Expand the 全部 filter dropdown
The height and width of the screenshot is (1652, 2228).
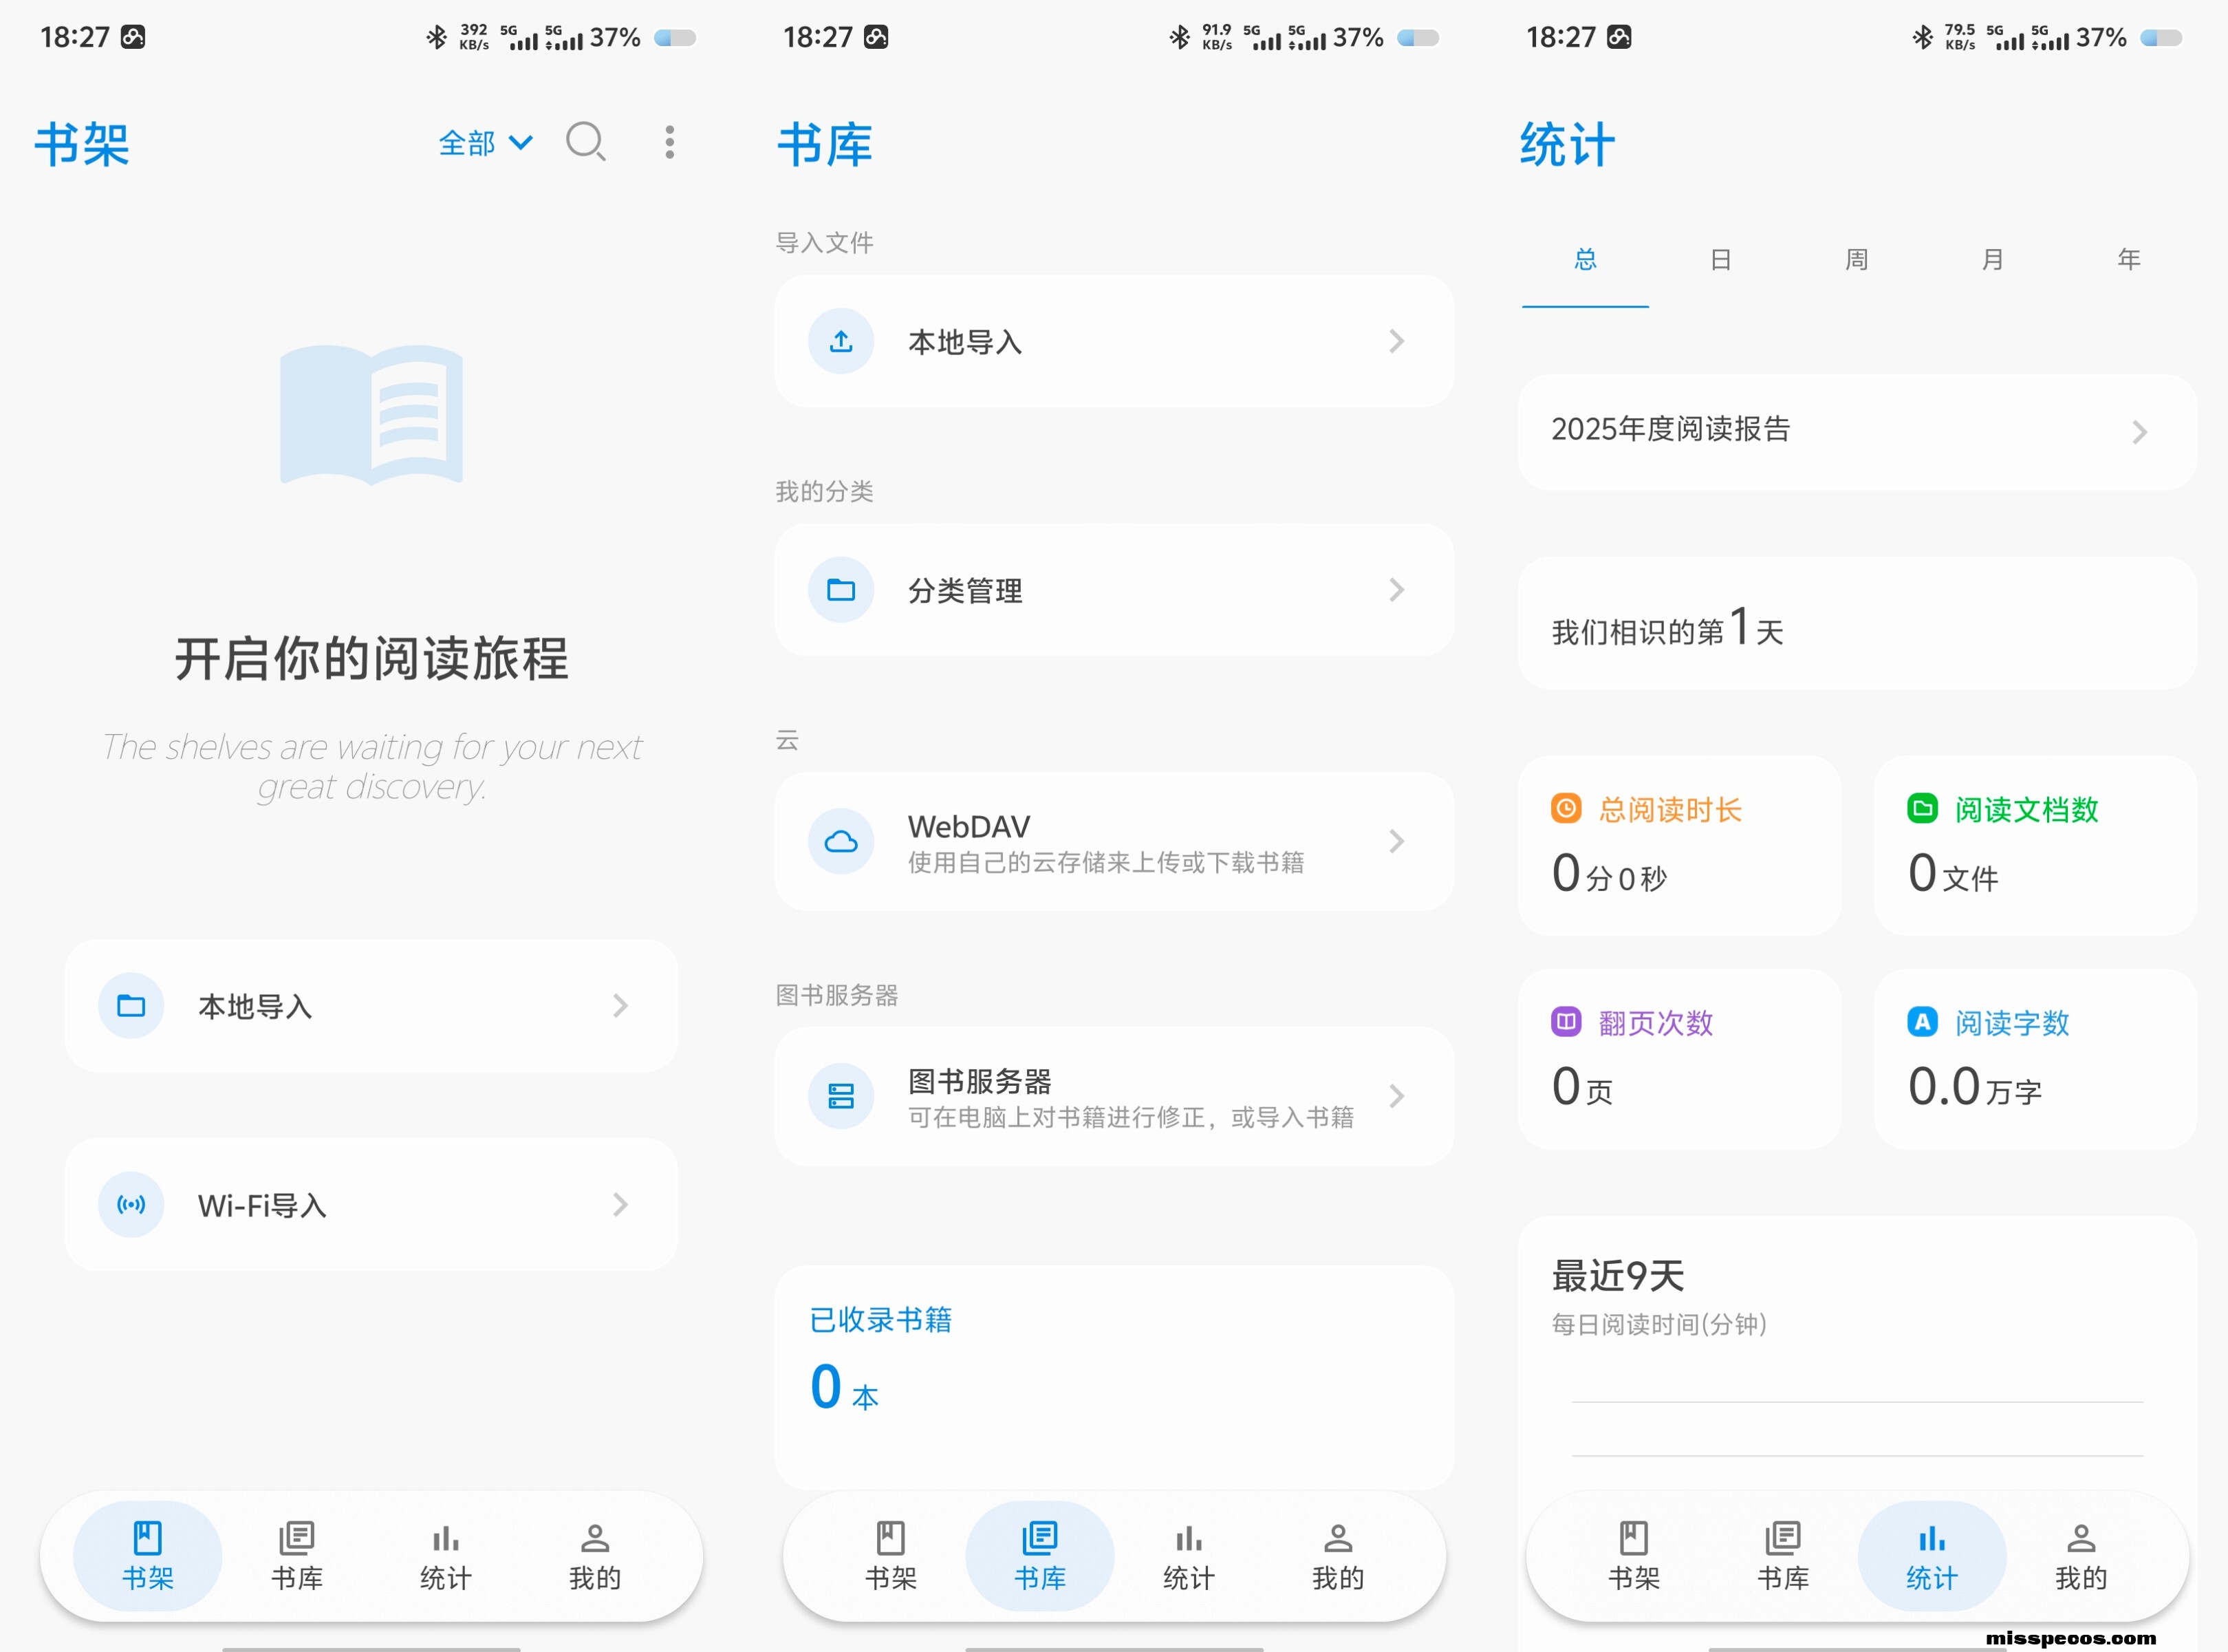pos(486,143)
